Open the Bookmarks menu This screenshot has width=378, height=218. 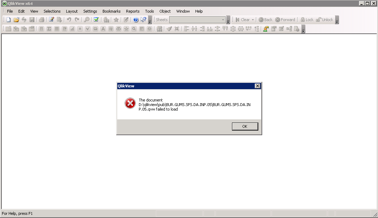(111, 11)
